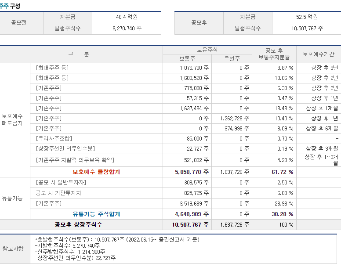Click the 상장 후 1개월 lockup period
Screen dimensions: 341x267
[x=319, y=108]
